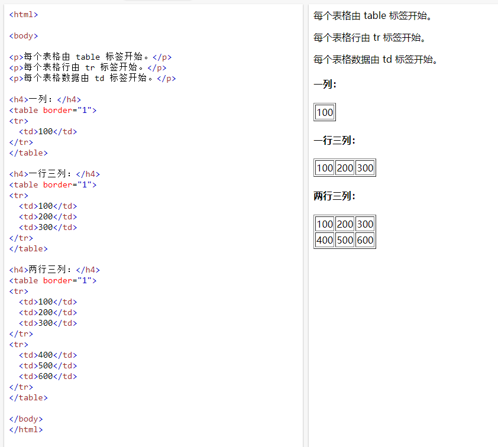The height and width of the screenshot is (447, 498).
Task: Click cell 400 in the two-row table preview
Action: (324, 240)
